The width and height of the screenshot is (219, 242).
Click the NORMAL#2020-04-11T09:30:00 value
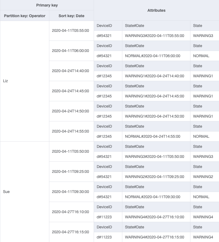[x=153, y=197]
